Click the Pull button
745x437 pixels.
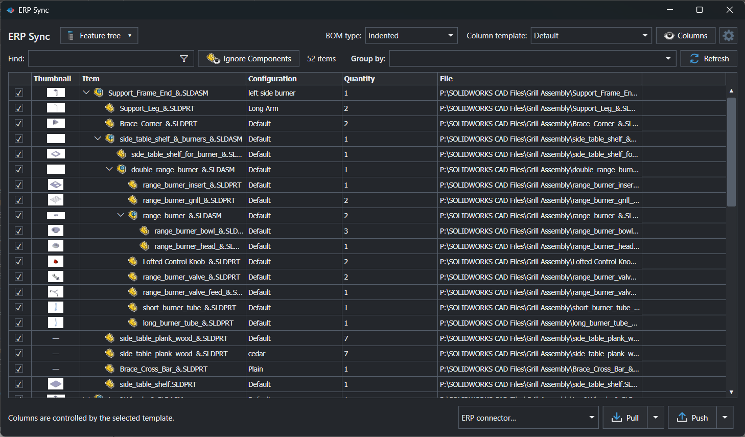pyautogui.click(x=625, y=418)
